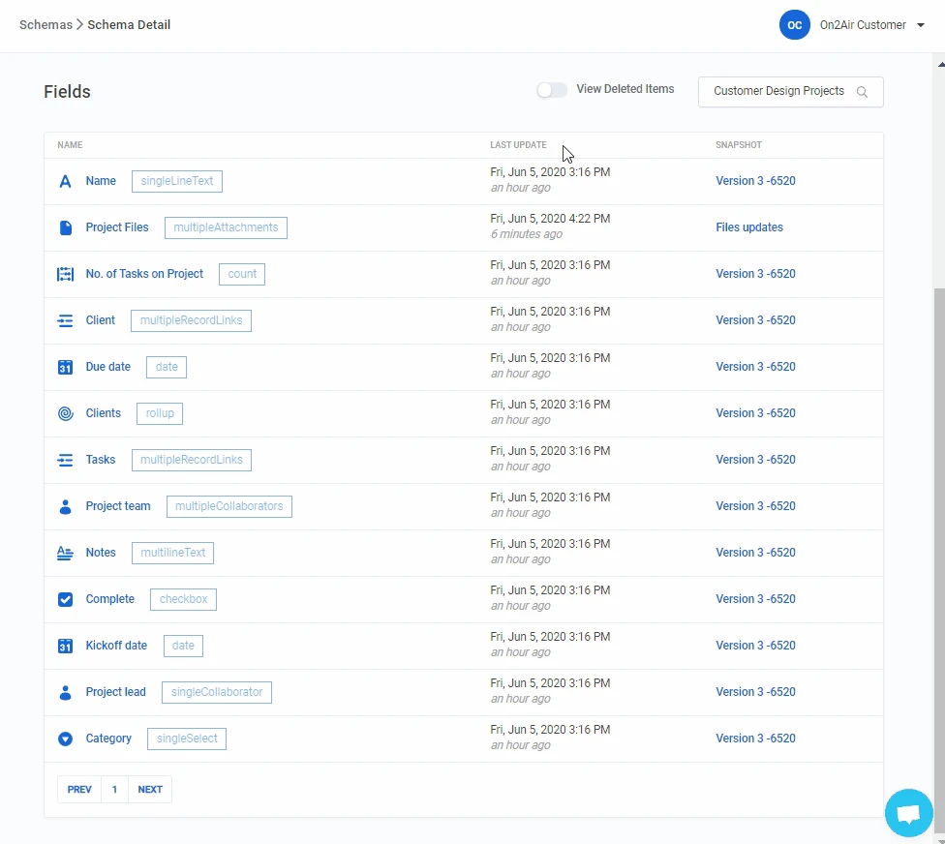The width and height of the screenshot is (945, 844).
Task: Click the file icon for Project Files
Action: click(x=66, y=227)
